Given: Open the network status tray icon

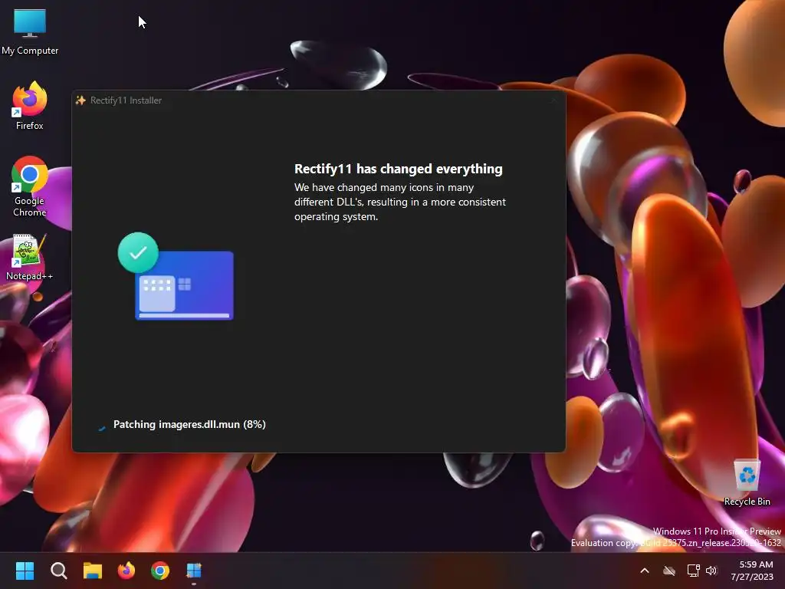Looking at the screenshot, I should click(693, 571).
